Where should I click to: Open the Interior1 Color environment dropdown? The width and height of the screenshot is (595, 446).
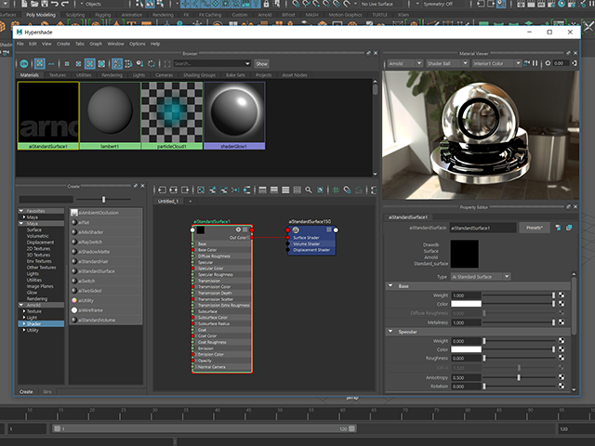[496, 63]
